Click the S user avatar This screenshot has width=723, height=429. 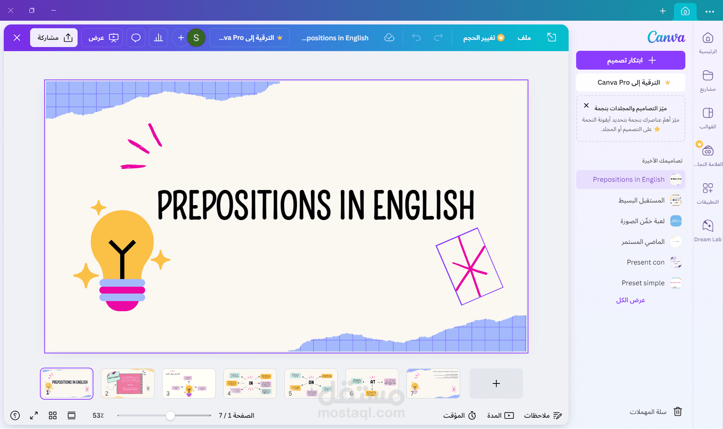pos(196,38)
